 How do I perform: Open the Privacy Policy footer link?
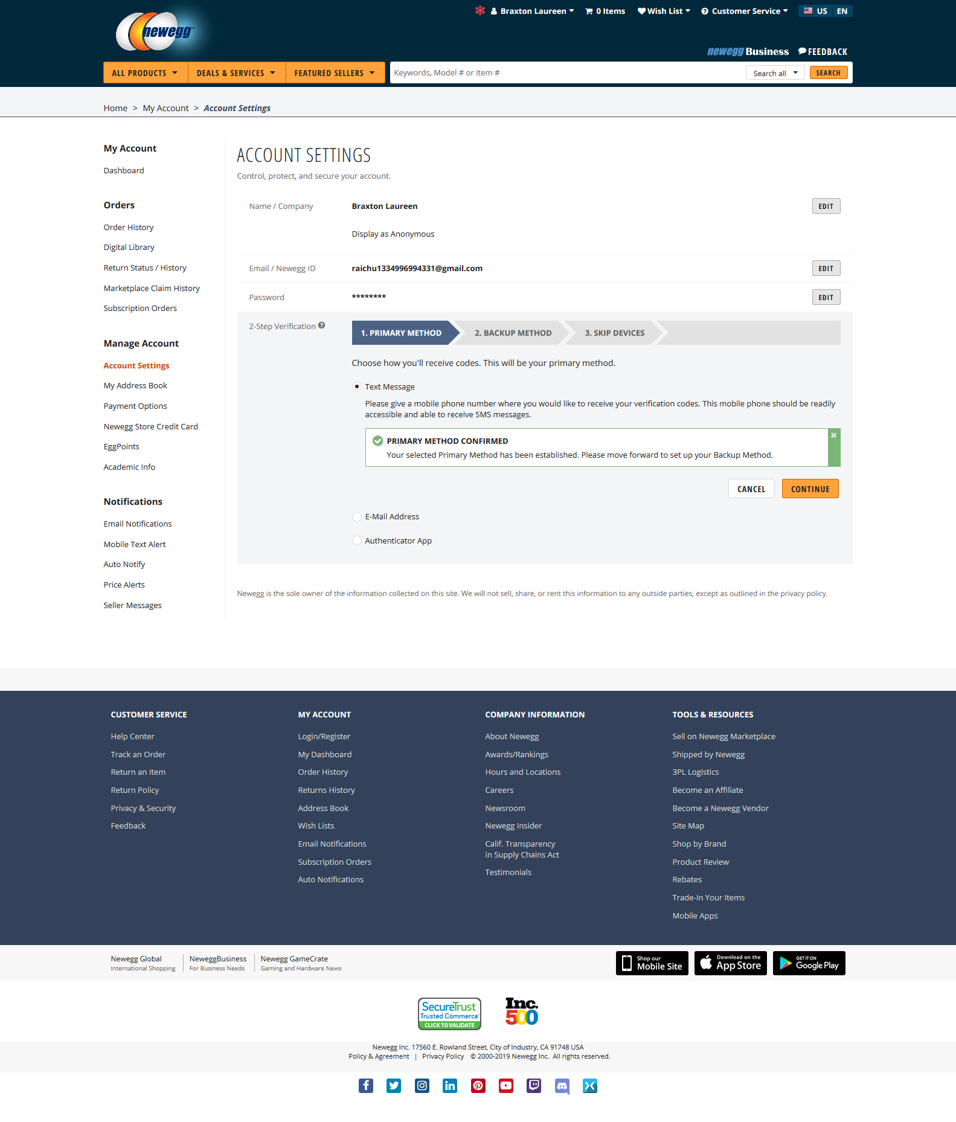pyautogui.click(x=443, y=1057)
